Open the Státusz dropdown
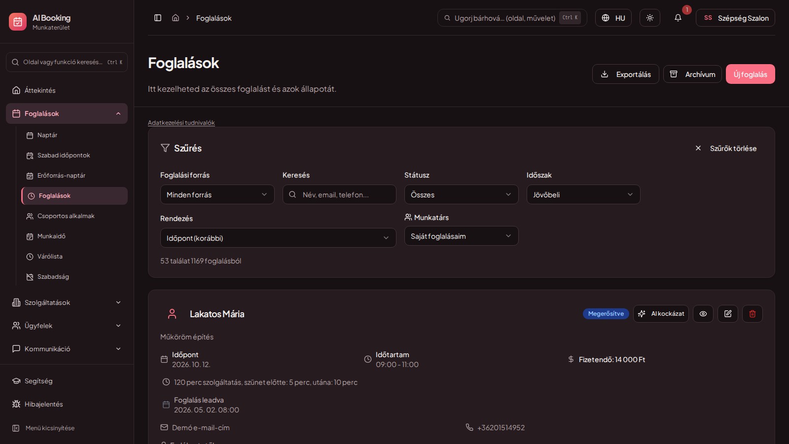The image size is (789, 444). click(461, 194)
